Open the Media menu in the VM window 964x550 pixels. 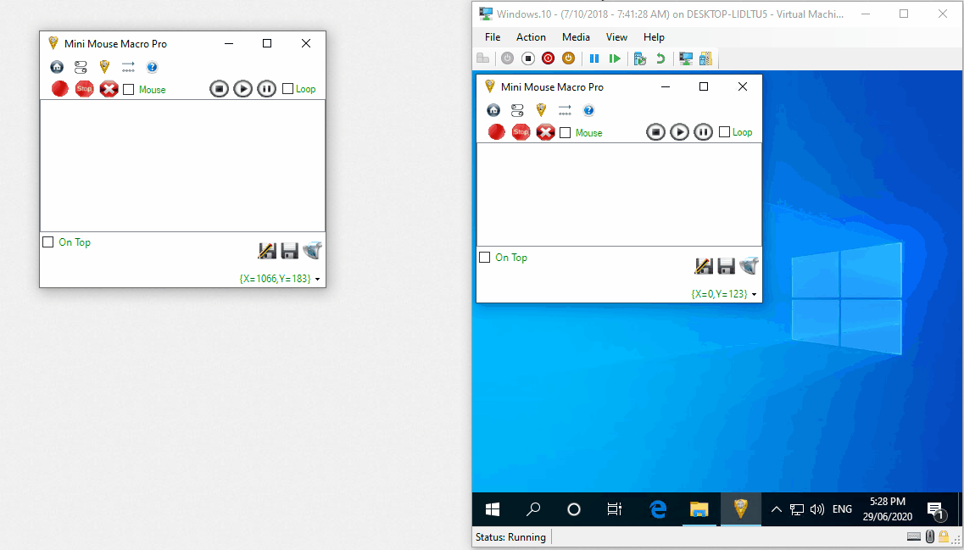coord(576,37)
